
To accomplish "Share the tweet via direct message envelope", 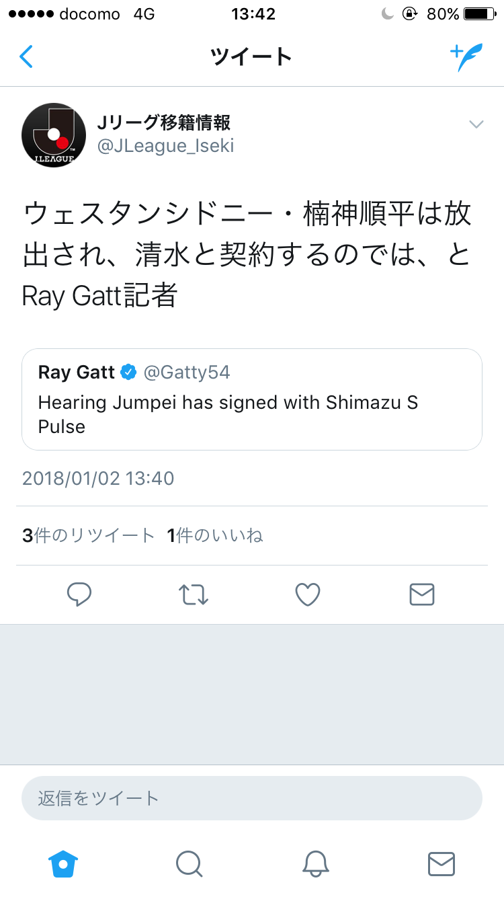I will pos(422,594).
